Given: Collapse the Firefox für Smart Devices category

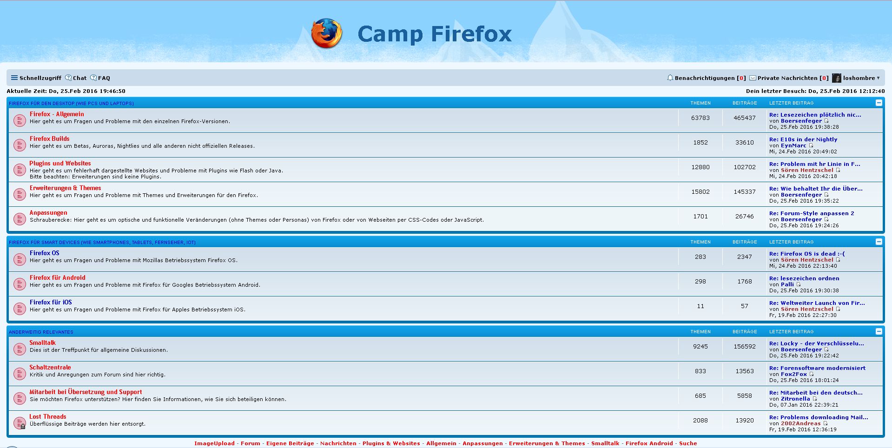Looking at the screenshot, I should click(879, 242).
